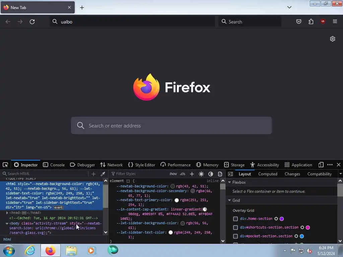Open the Extensions puzzle icon

coord(311,21)
